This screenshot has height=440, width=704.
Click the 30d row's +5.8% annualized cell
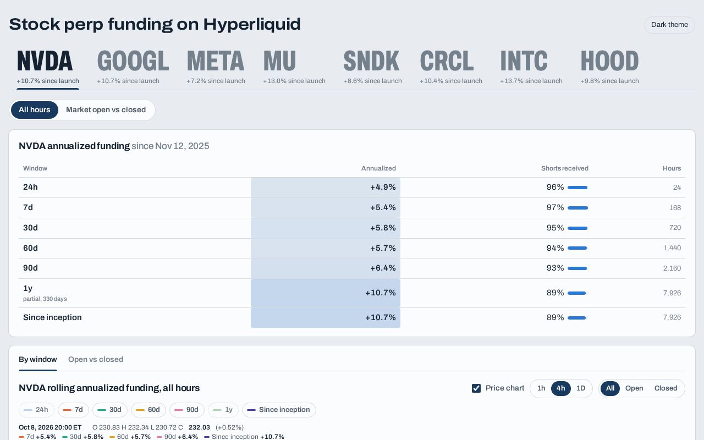click(326, 228)
